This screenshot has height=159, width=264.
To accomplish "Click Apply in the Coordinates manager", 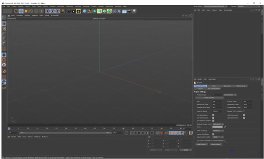I will click(x=186, y=150).
